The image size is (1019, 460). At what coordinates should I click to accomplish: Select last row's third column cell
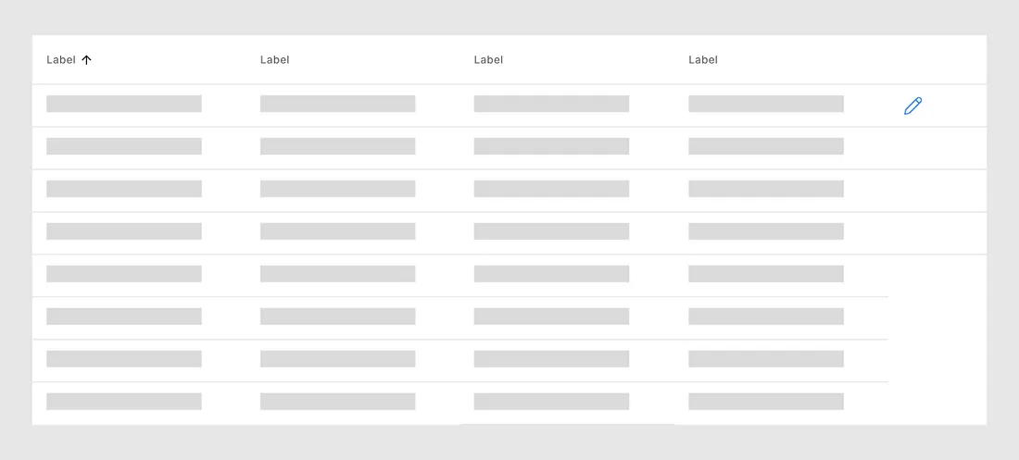[x=551, y=402]
